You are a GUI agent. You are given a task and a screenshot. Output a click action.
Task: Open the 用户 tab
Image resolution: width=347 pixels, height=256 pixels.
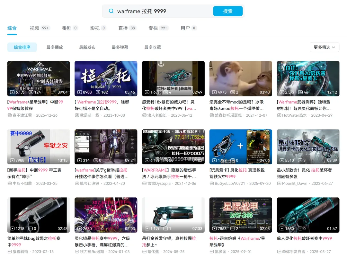188,28
